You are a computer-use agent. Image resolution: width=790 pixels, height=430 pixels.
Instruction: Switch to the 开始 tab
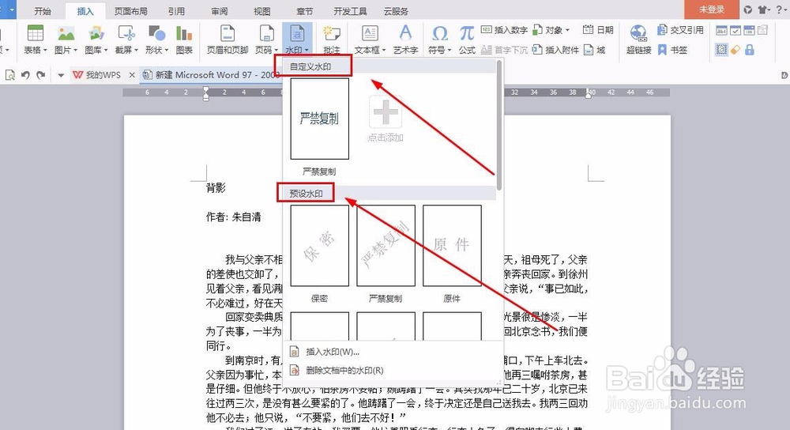point(43,10)
